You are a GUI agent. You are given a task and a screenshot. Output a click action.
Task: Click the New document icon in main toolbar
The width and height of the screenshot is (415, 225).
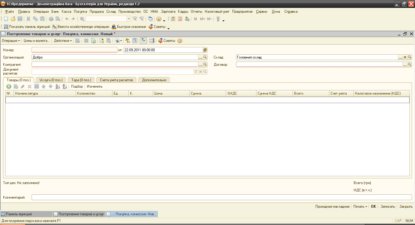(x=6, y=19)
